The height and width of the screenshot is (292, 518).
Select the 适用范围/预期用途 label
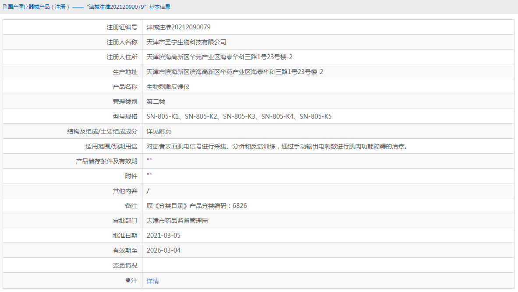point(111,146)
